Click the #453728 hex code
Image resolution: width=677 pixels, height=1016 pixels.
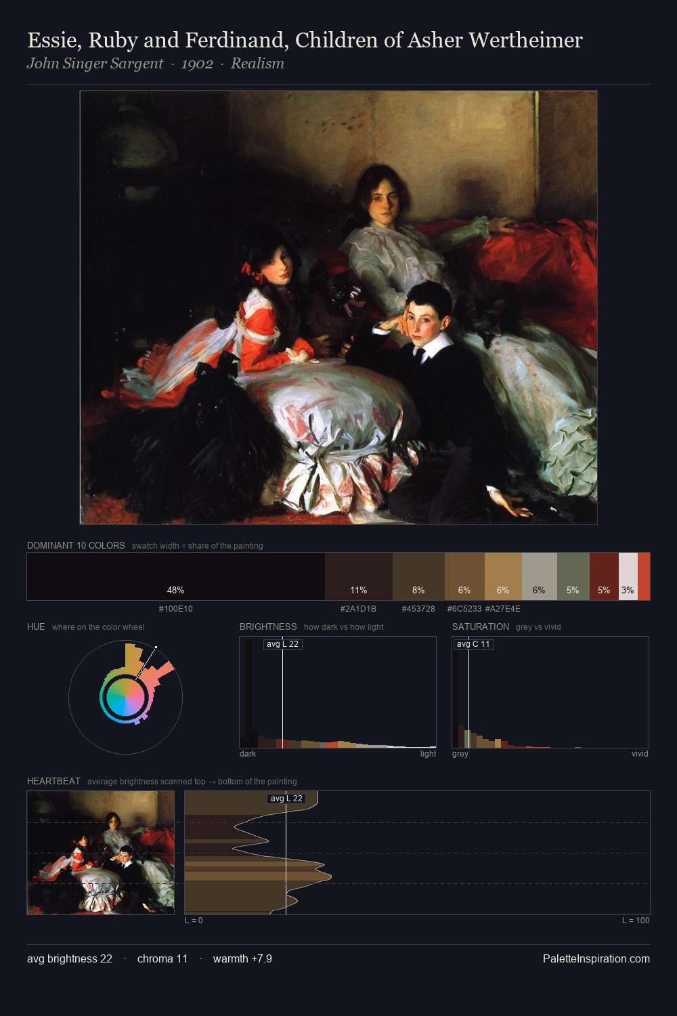tap(418, 609)
